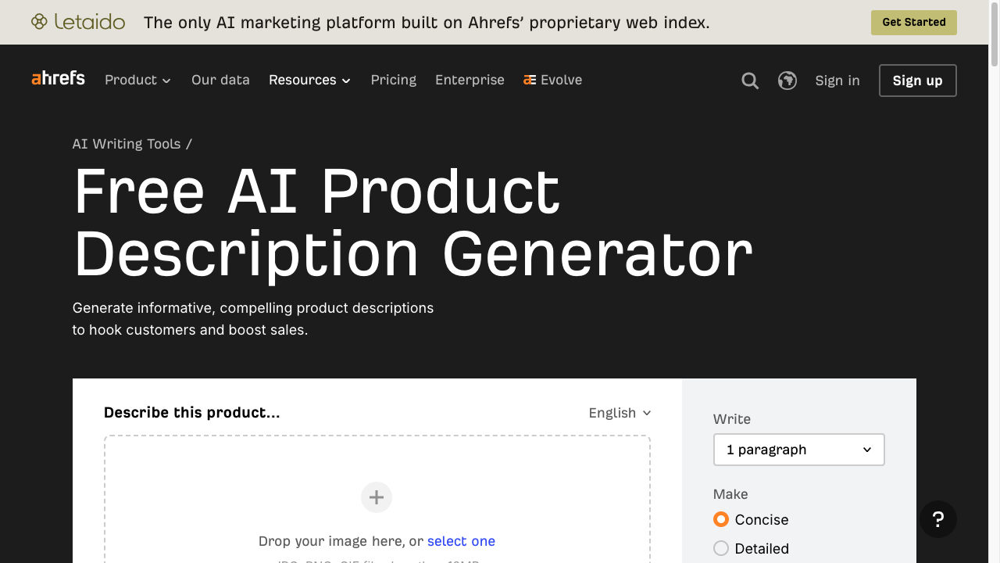Click the image drop zone area

click(377, 499)
